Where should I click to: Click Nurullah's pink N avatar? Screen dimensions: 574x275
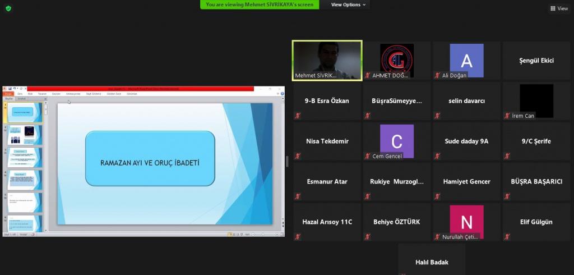466,222
